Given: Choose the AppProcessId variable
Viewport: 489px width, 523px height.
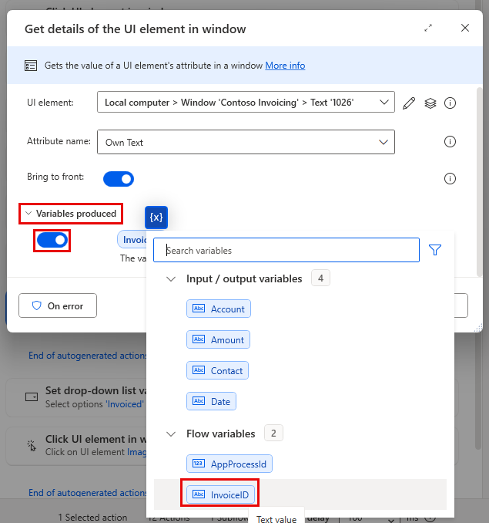Looking at the screenshot, I should tap(229, 464).
